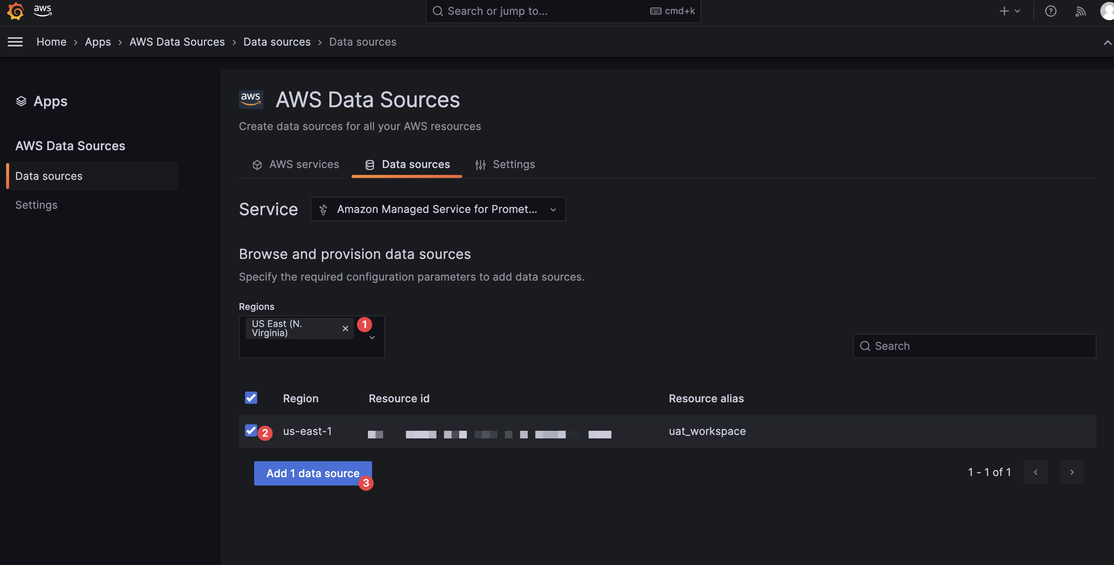Open the Settings tab
The height and width of the screenshot is (565, 1114).
(x=504, y=164)
